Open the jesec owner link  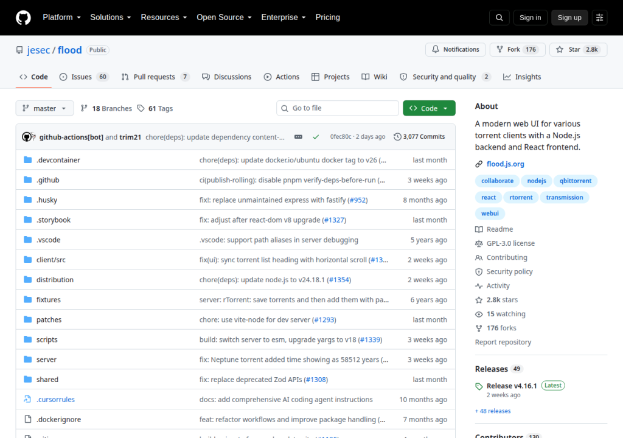click(x=38, y=50)
